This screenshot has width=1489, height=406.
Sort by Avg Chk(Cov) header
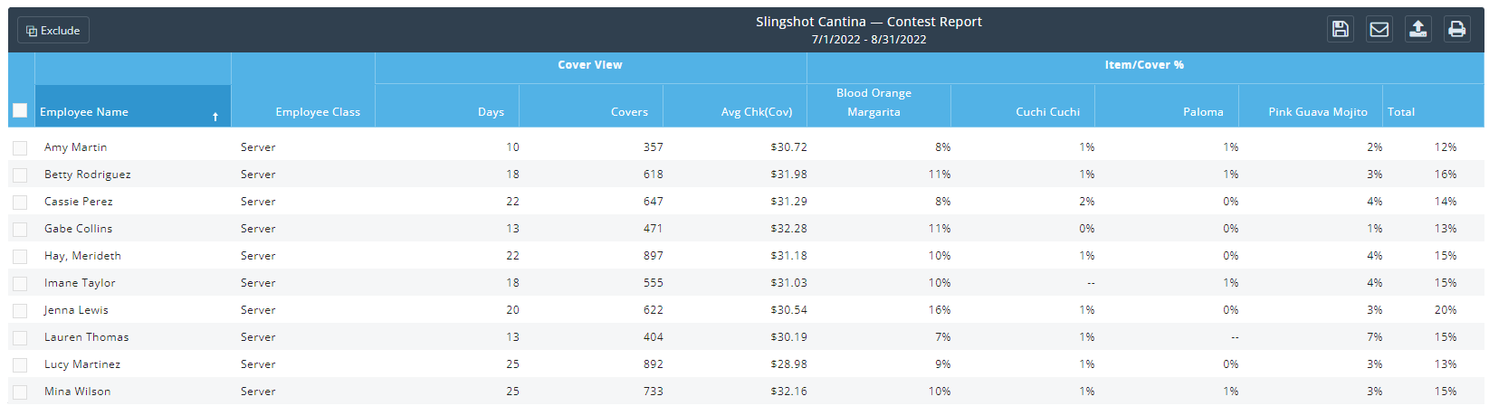pos(756,112)
